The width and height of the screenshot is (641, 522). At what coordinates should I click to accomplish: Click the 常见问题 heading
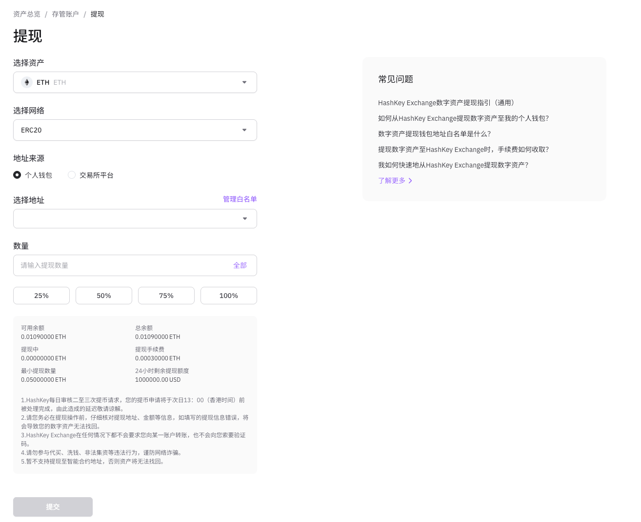(396, 79)
